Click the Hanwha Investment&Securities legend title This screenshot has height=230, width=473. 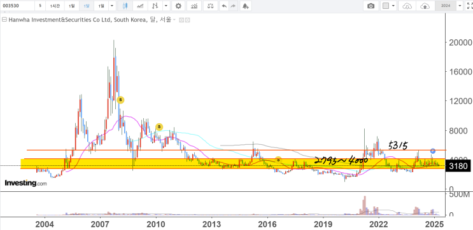[x=90, y=20]
